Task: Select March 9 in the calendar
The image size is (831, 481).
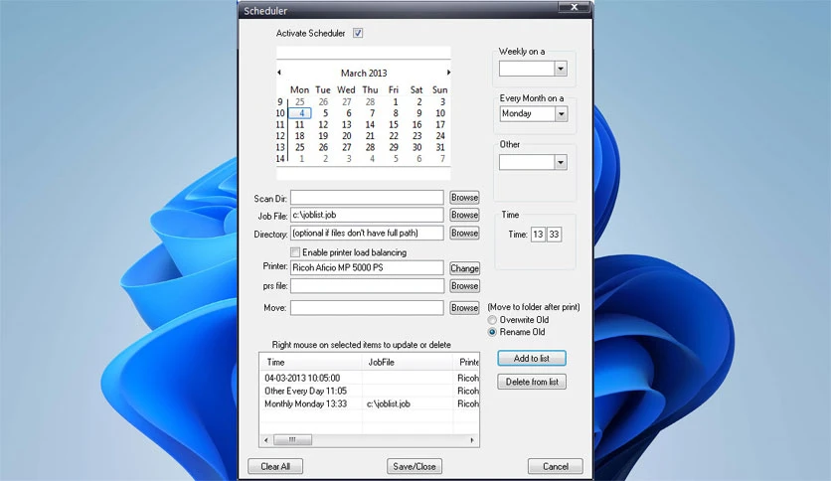Action: 418,113
